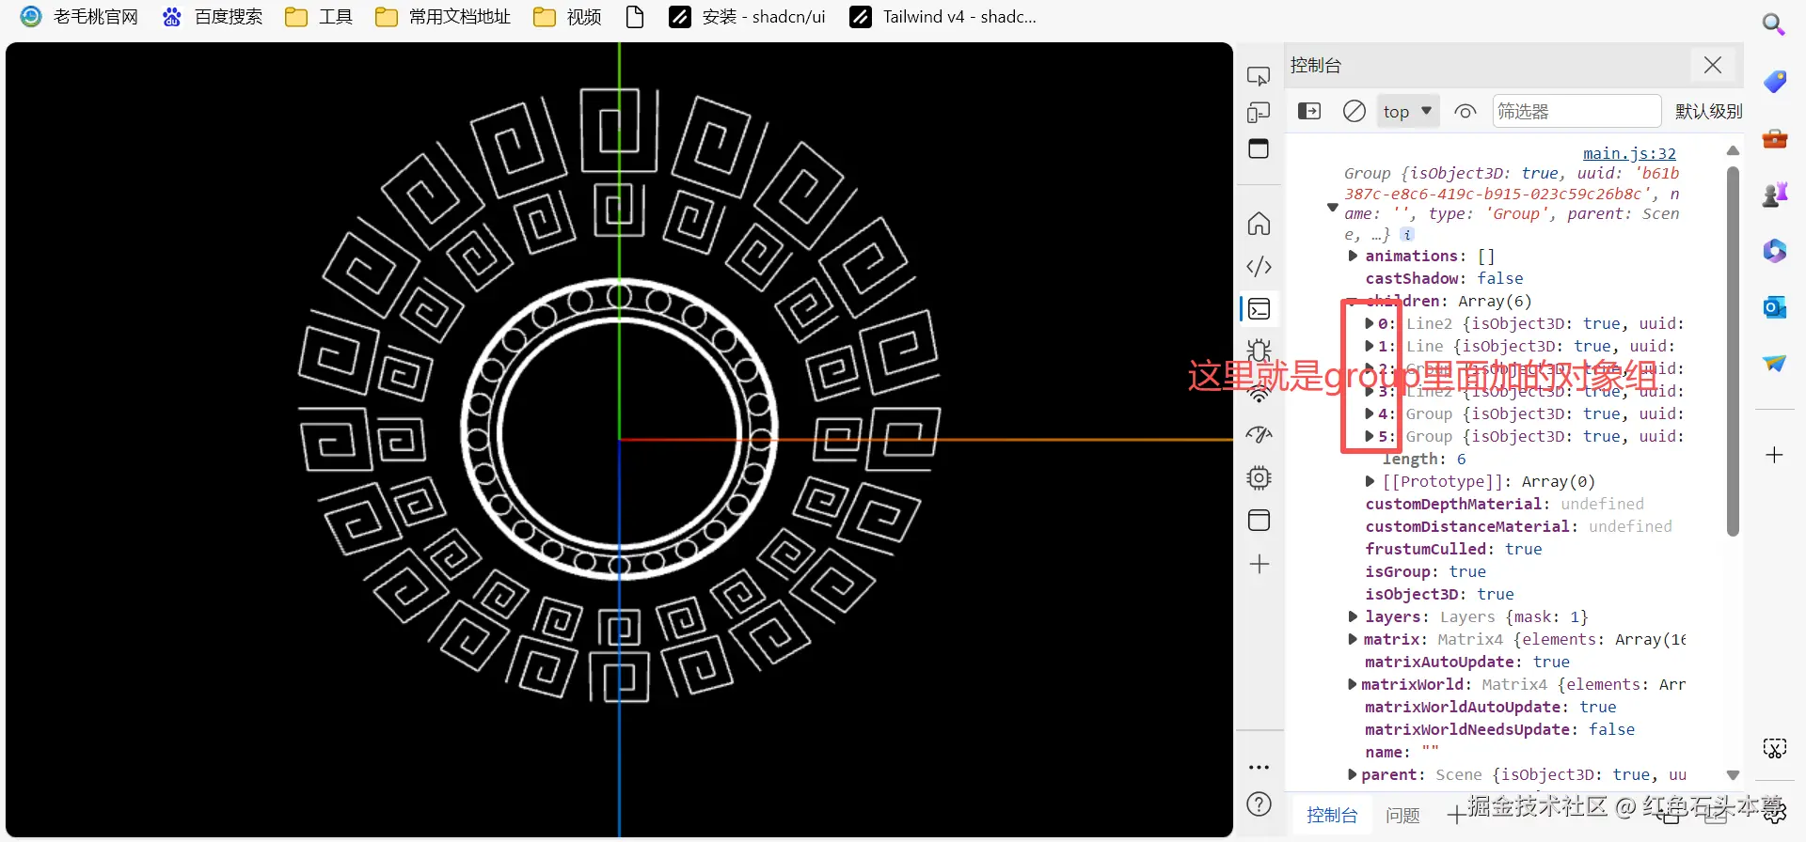Focus the 筛选器 console filter field
Screen dimensions: 1806x842
(1576, 111)
